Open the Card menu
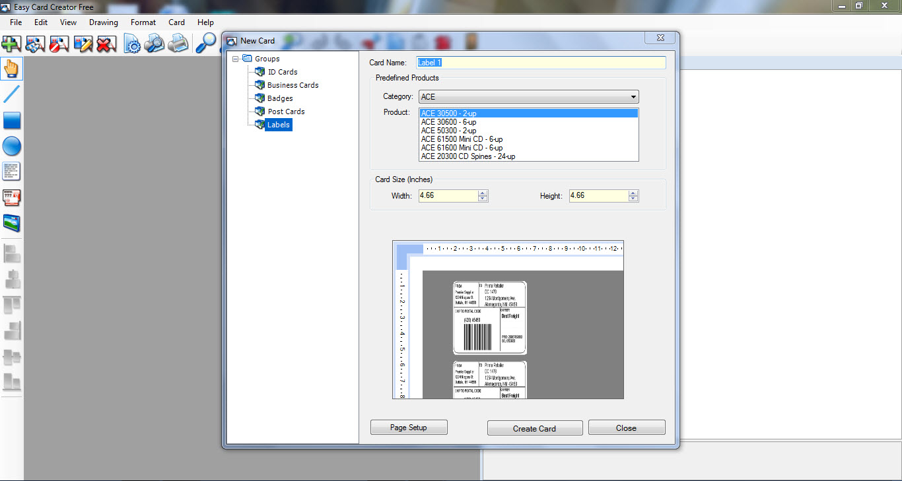902x481 pixels. [x=176, y=22]
